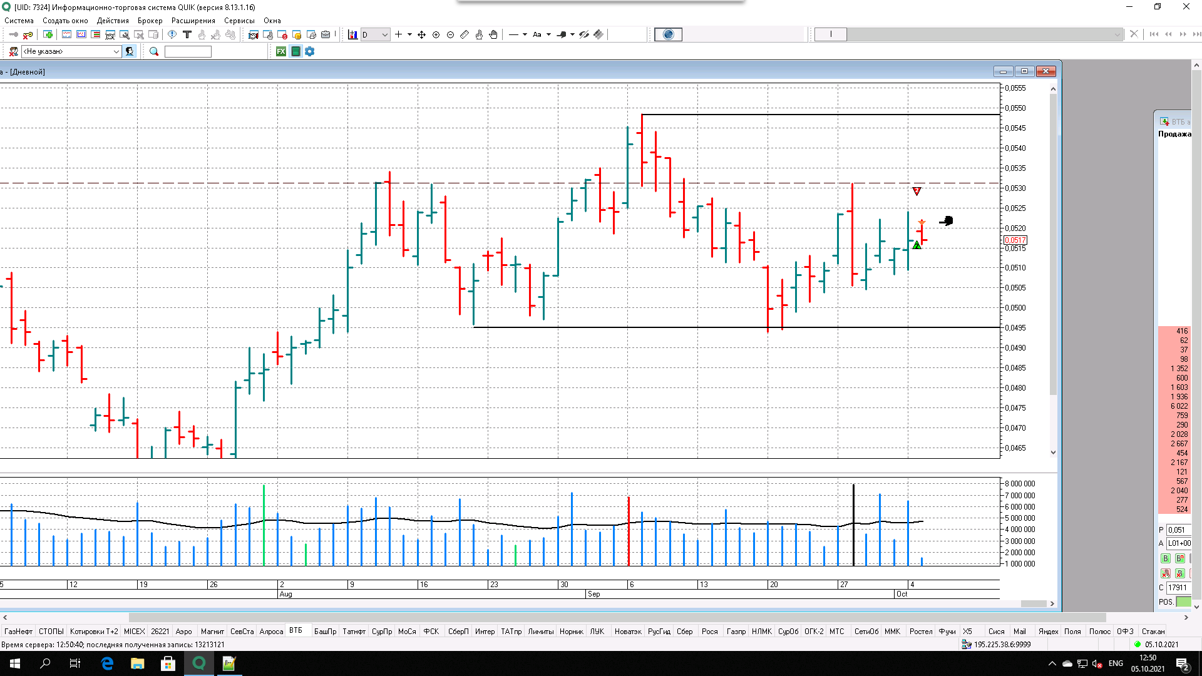This screenshot has height=676, width=1202.
Task: Click the P price input field
Action: (x=1178, y=530)
